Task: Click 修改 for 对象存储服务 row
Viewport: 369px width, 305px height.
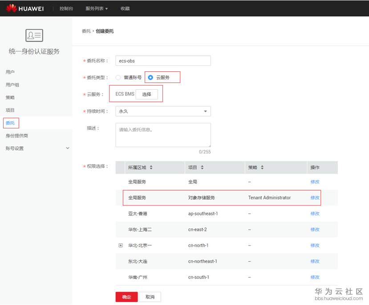Action: point(315,198)
